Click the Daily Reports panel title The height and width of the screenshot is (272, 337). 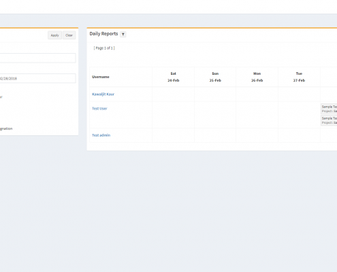point(103,34)
